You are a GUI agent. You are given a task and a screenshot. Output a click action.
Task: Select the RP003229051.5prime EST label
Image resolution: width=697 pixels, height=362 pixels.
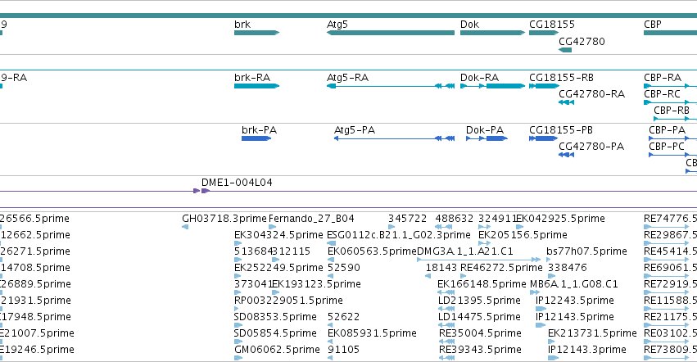(x=288, y=301)
